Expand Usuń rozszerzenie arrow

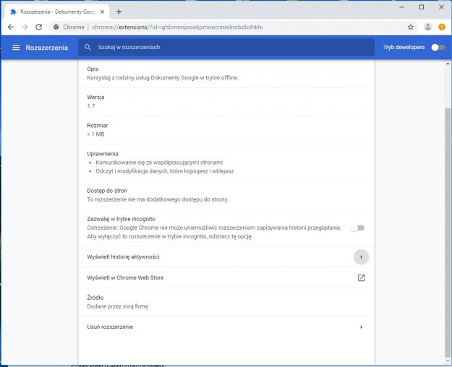pyautogui.click(x=361, y=327)
